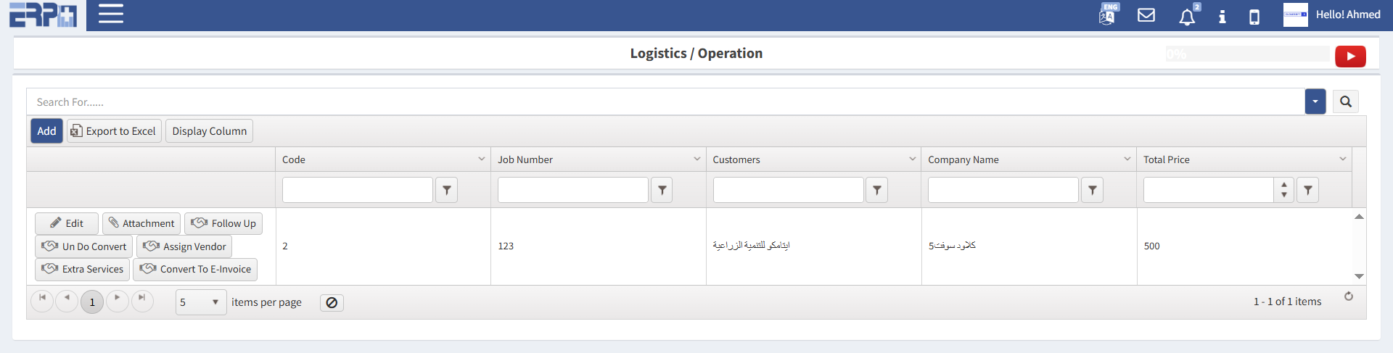Screen dimensions: 1393x353
Task: Open the hamburger navigation menu
Action: click(x=110, y=14)
